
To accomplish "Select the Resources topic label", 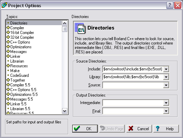I will pyautogui.click(x=19, y=66).
